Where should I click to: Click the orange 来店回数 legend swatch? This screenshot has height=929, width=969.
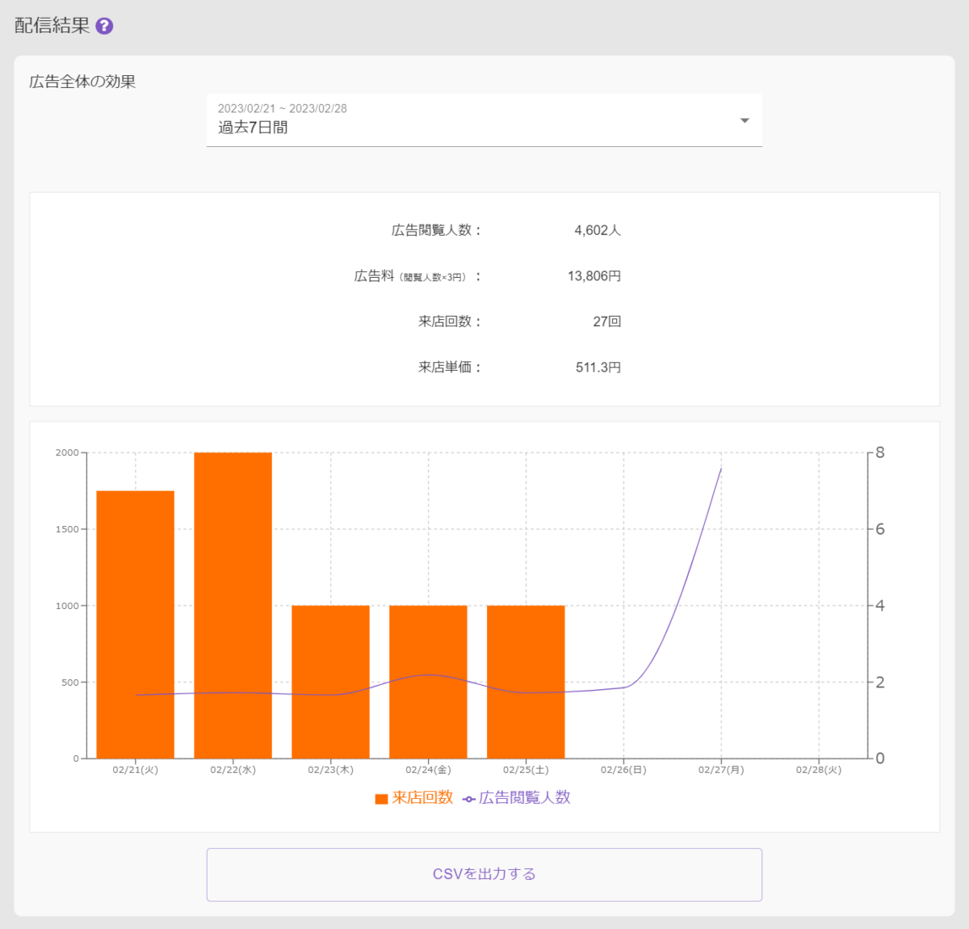381,799
